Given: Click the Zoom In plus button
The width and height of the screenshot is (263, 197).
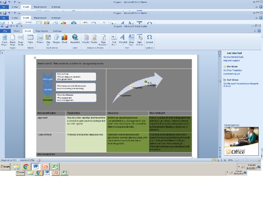Looking at the screenshot, I should click(x=259, y=160).
